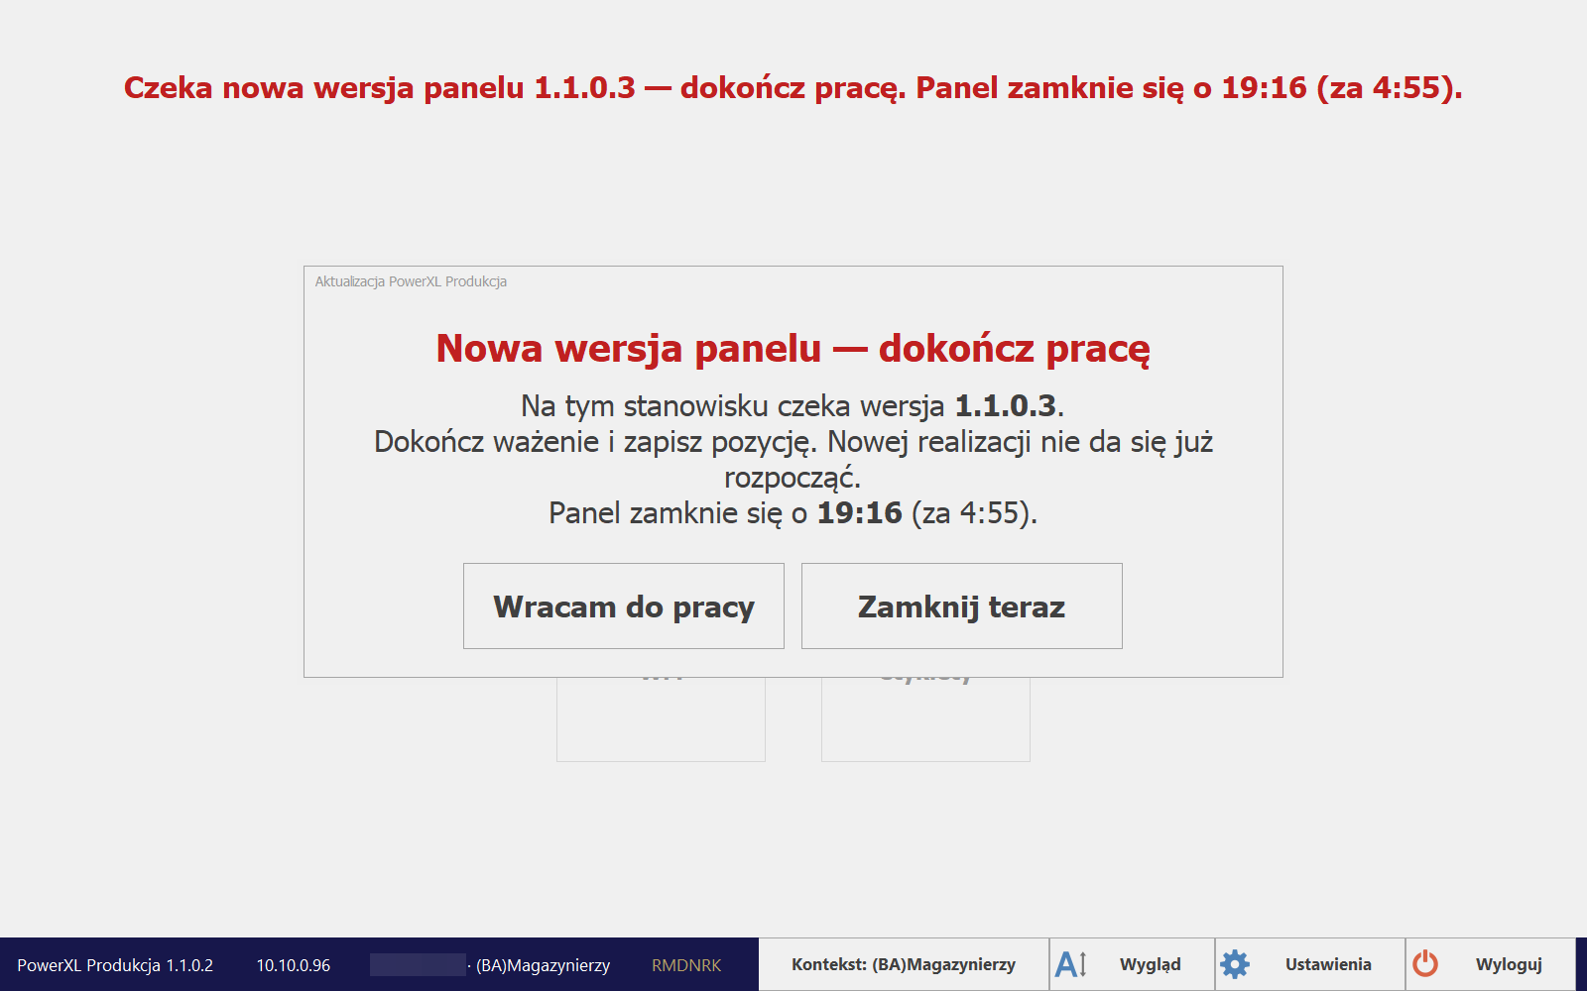Click the RMDNRK status label
This screenshot has width=1587, height=991.
[x=686, y=965]
